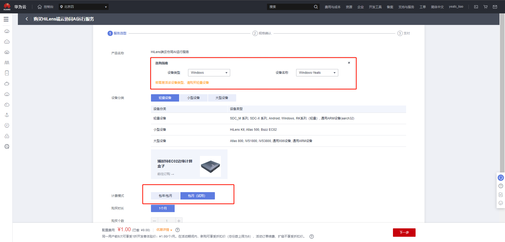Open the three-circle cluster sidebar icon
The image size is (505, 242).
(7, 136)
